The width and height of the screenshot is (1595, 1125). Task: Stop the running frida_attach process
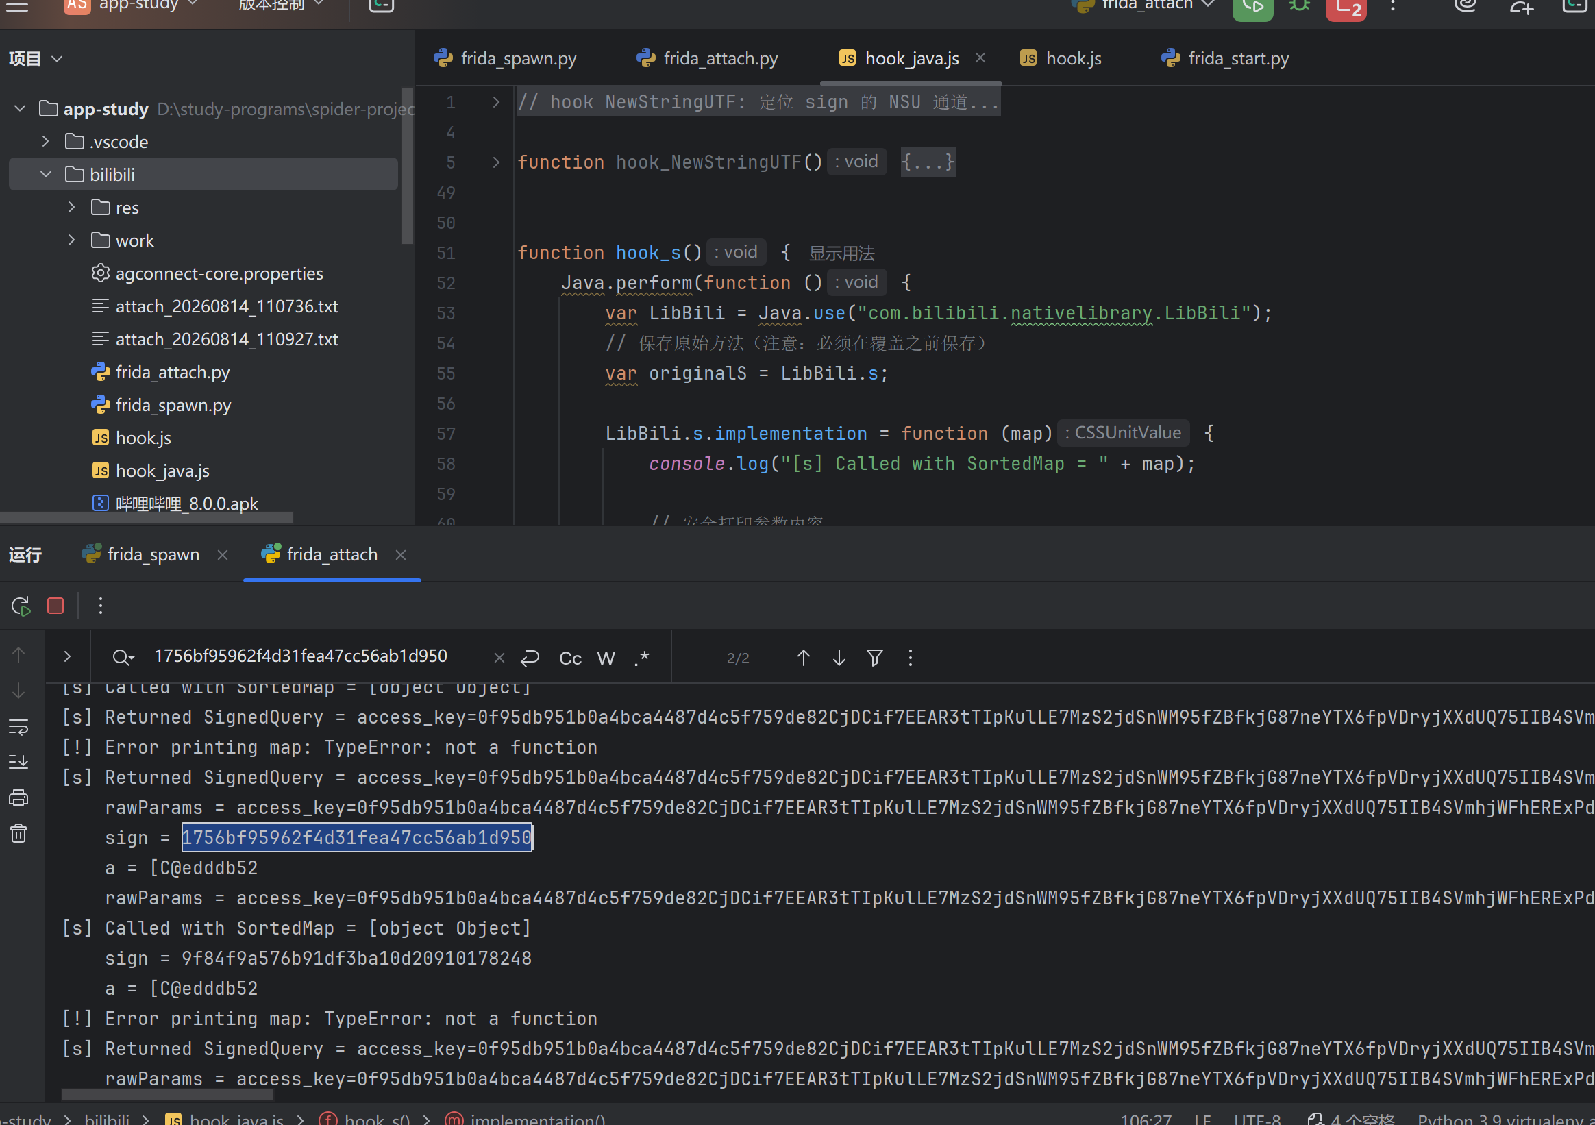pos(55,606)
